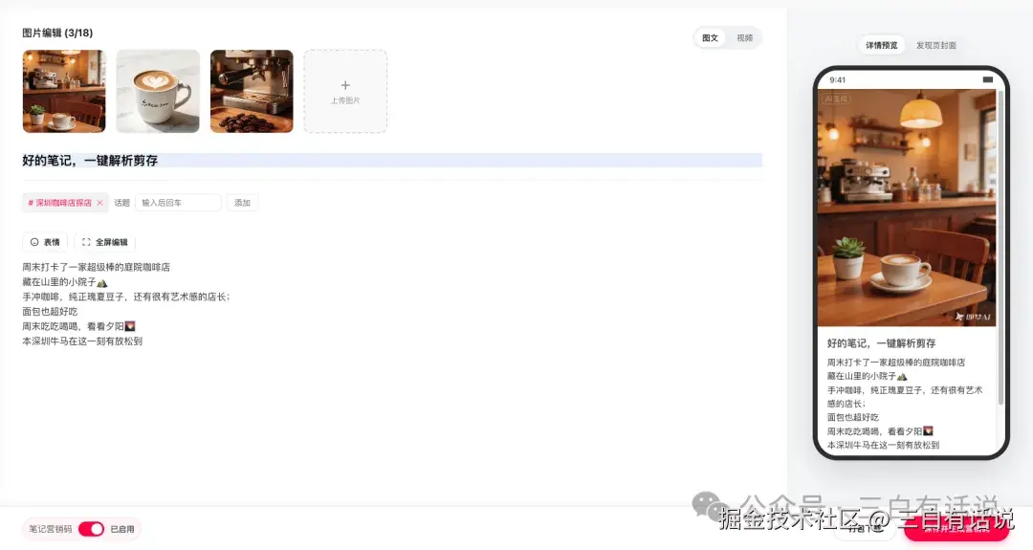This screenshot has height=550, width=1033.
Task: Click the 添加 topic button
Action: click(x=242, y=203)
